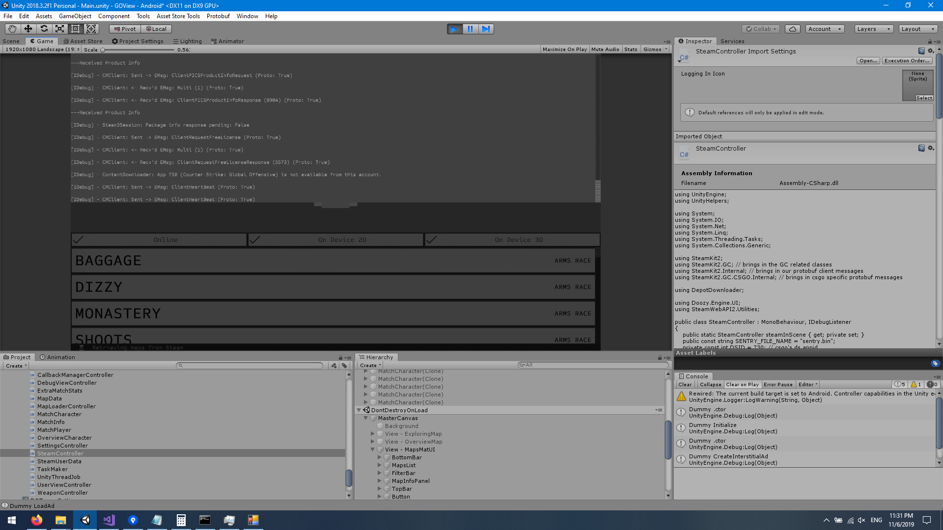Switch to the Scene tab
This screenshot has height=530, width=943.
pos(11,41)
